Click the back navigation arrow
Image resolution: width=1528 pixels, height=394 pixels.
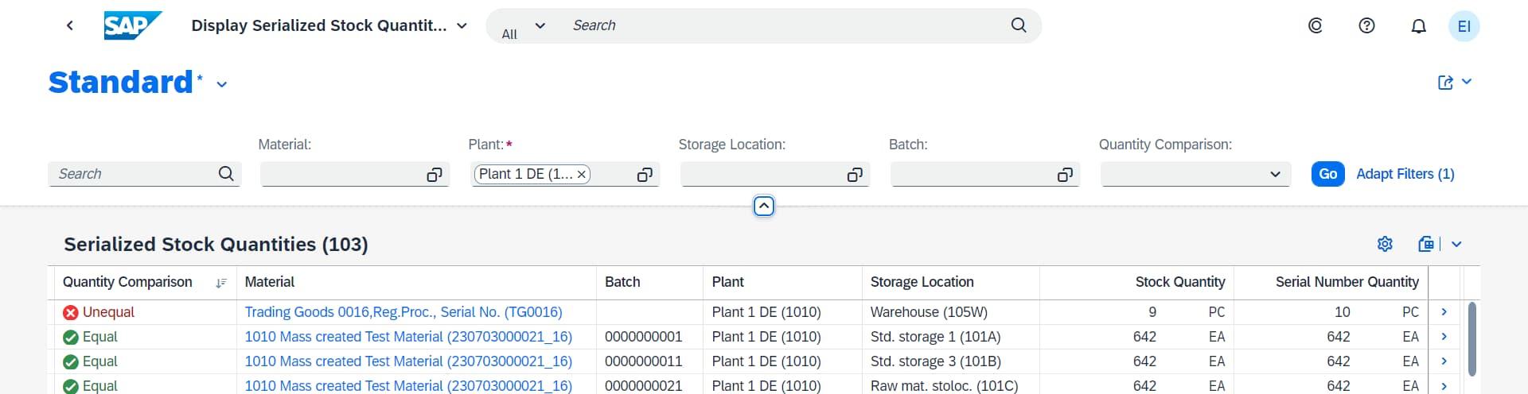click(70, 25)
